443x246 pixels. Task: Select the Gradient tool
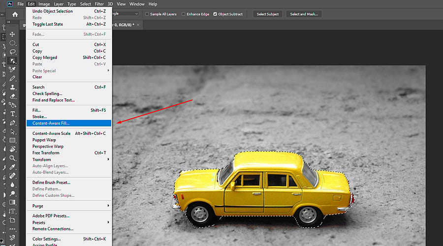click(12, 202)
